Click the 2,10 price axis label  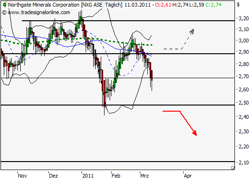[x=243, y=163]
